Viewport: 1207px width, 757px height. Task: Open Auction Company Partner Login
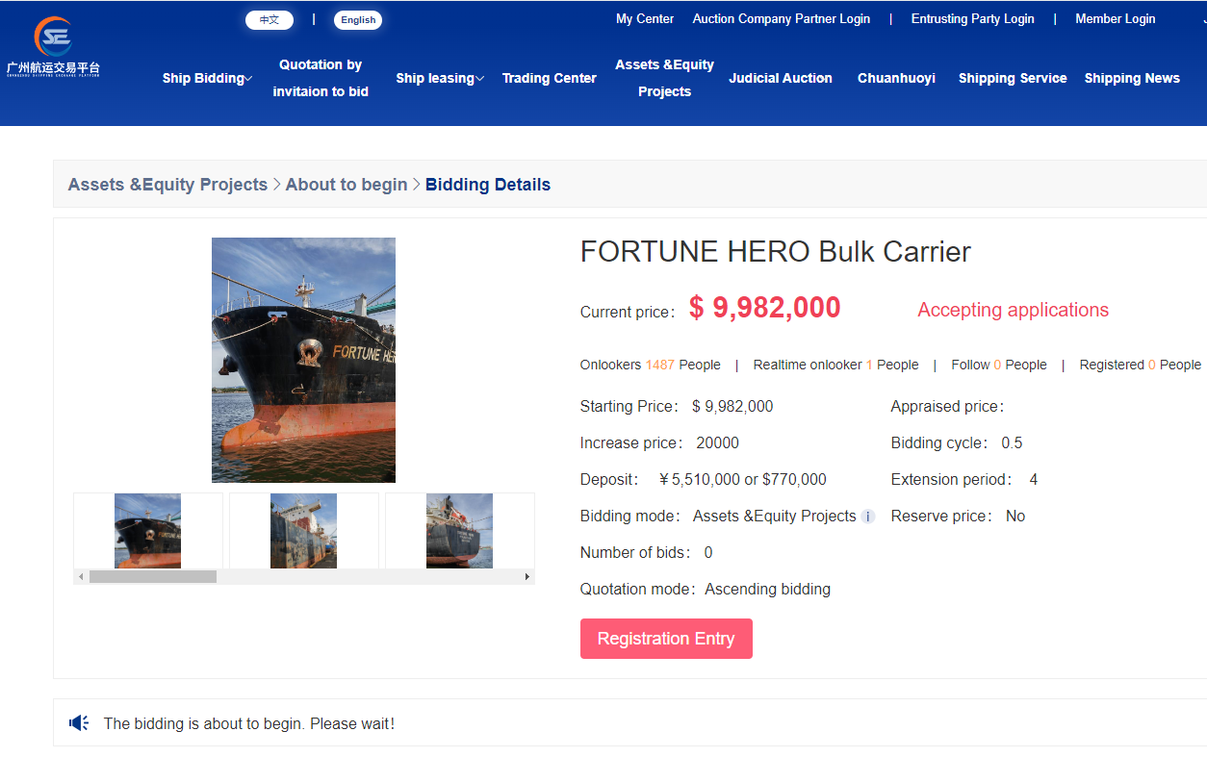[x=782, y=18]
